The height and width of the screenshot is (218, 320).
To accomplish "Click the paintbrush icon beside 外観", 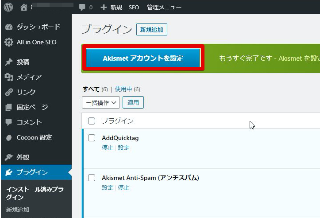I will coord(9,157).
